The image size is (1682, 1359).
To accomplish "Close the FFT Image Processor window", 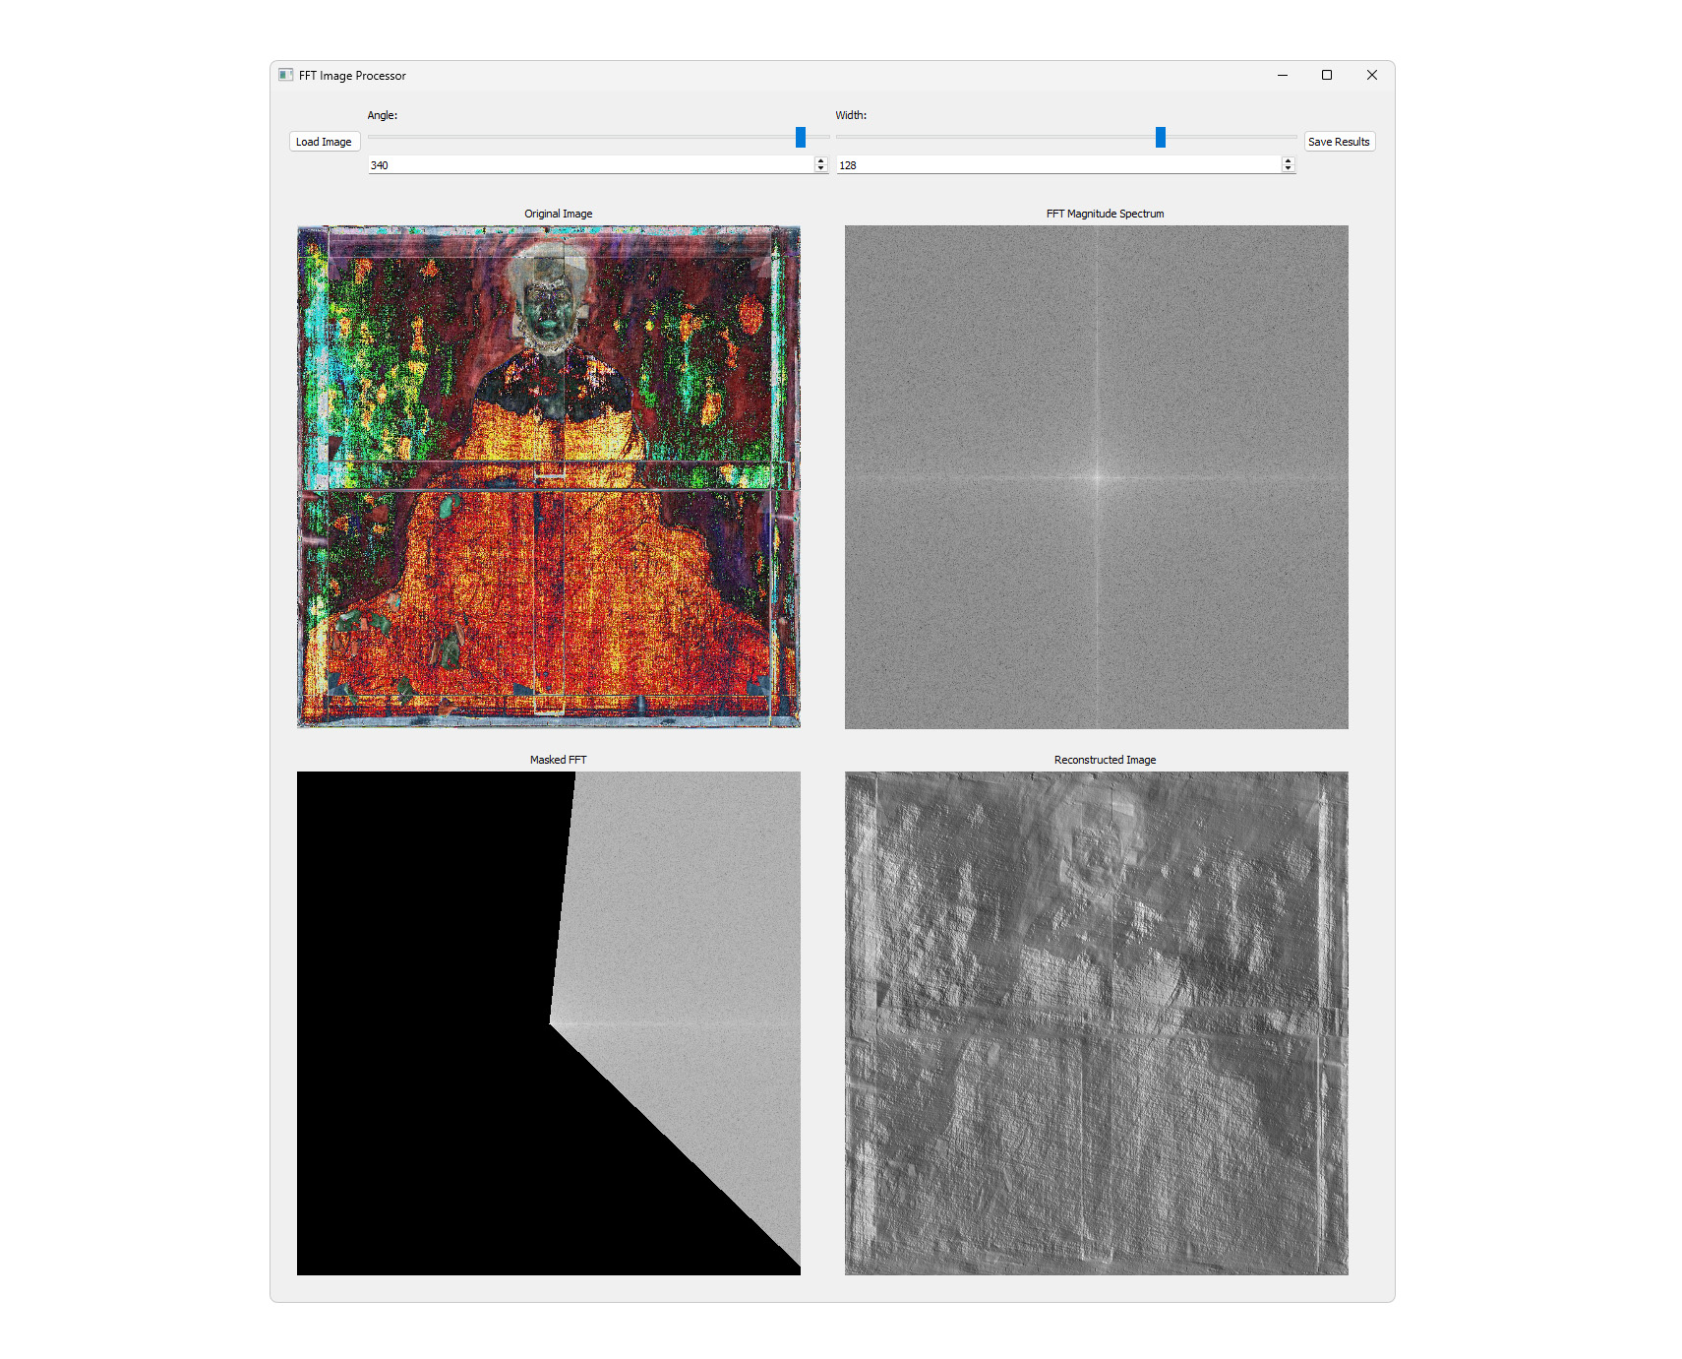I will (1371, 75).
